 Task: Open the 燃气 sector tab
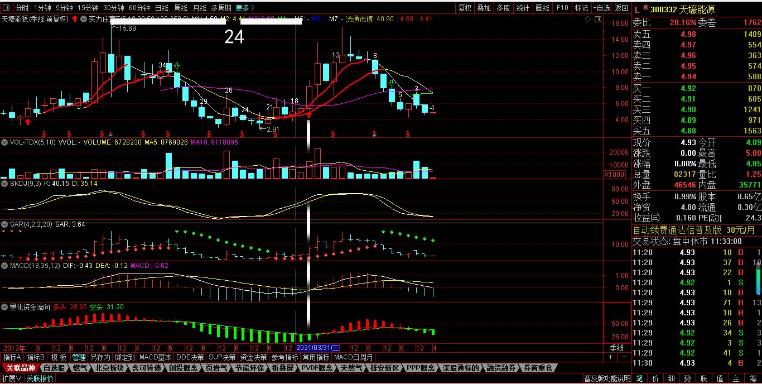click(x=80, y=368)
